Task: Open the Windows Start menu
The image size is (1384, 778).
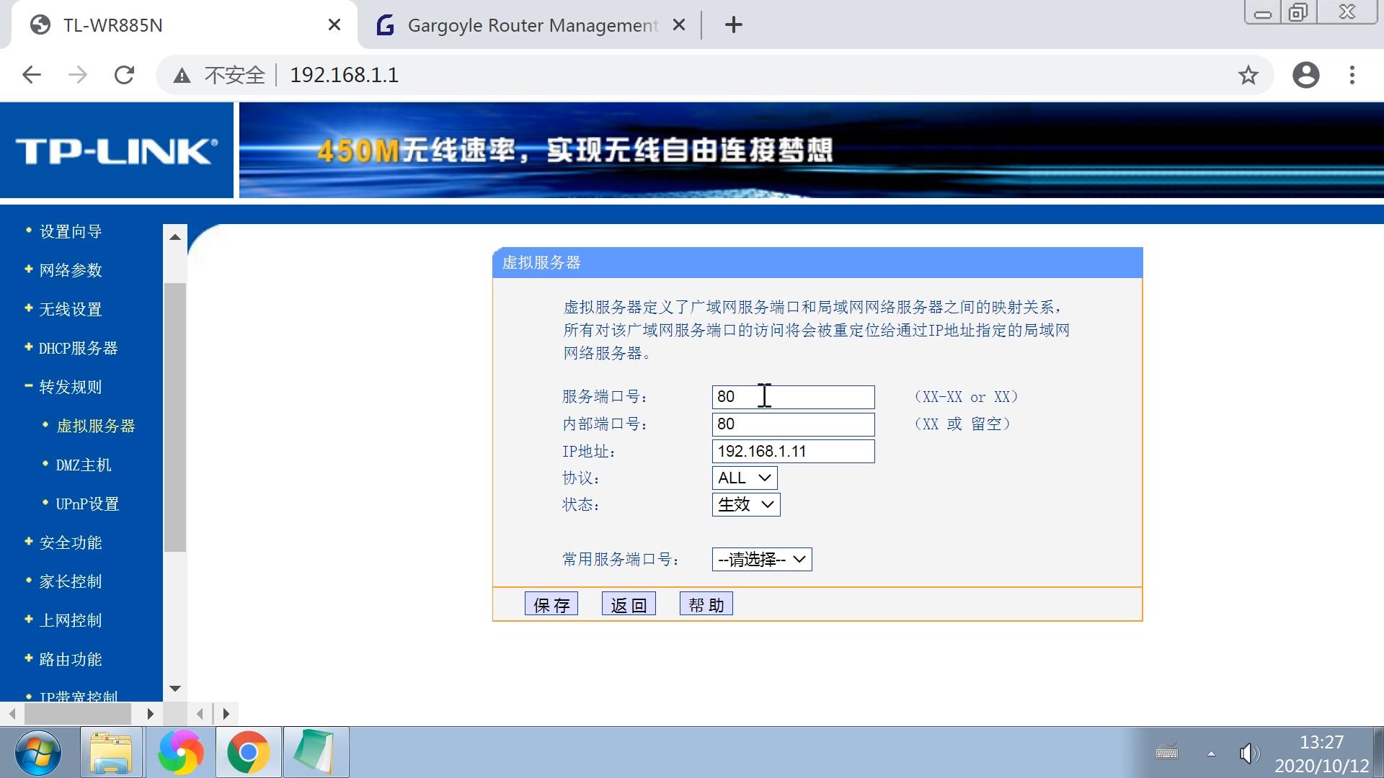Action: click(x=37, y=752)
